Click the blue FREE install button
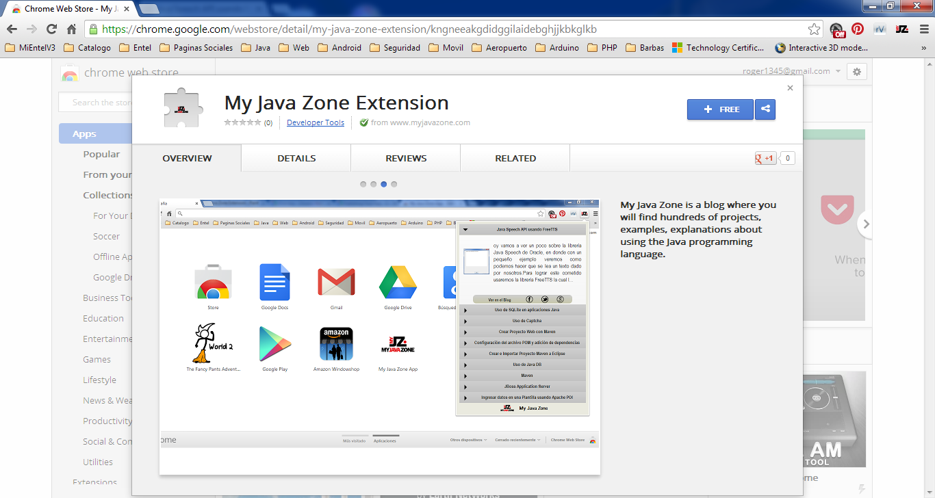The image size is (935, 498). coord(720,109)
